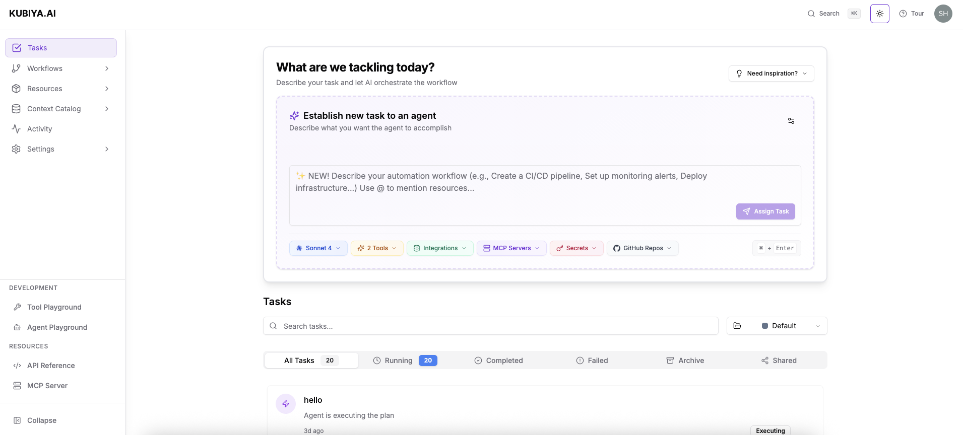Click the folder icon in Default selector
Viewport: 963px width, 435px height.
pos(737,326)
